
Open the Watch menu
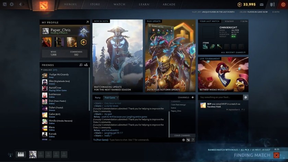point(119,4)
